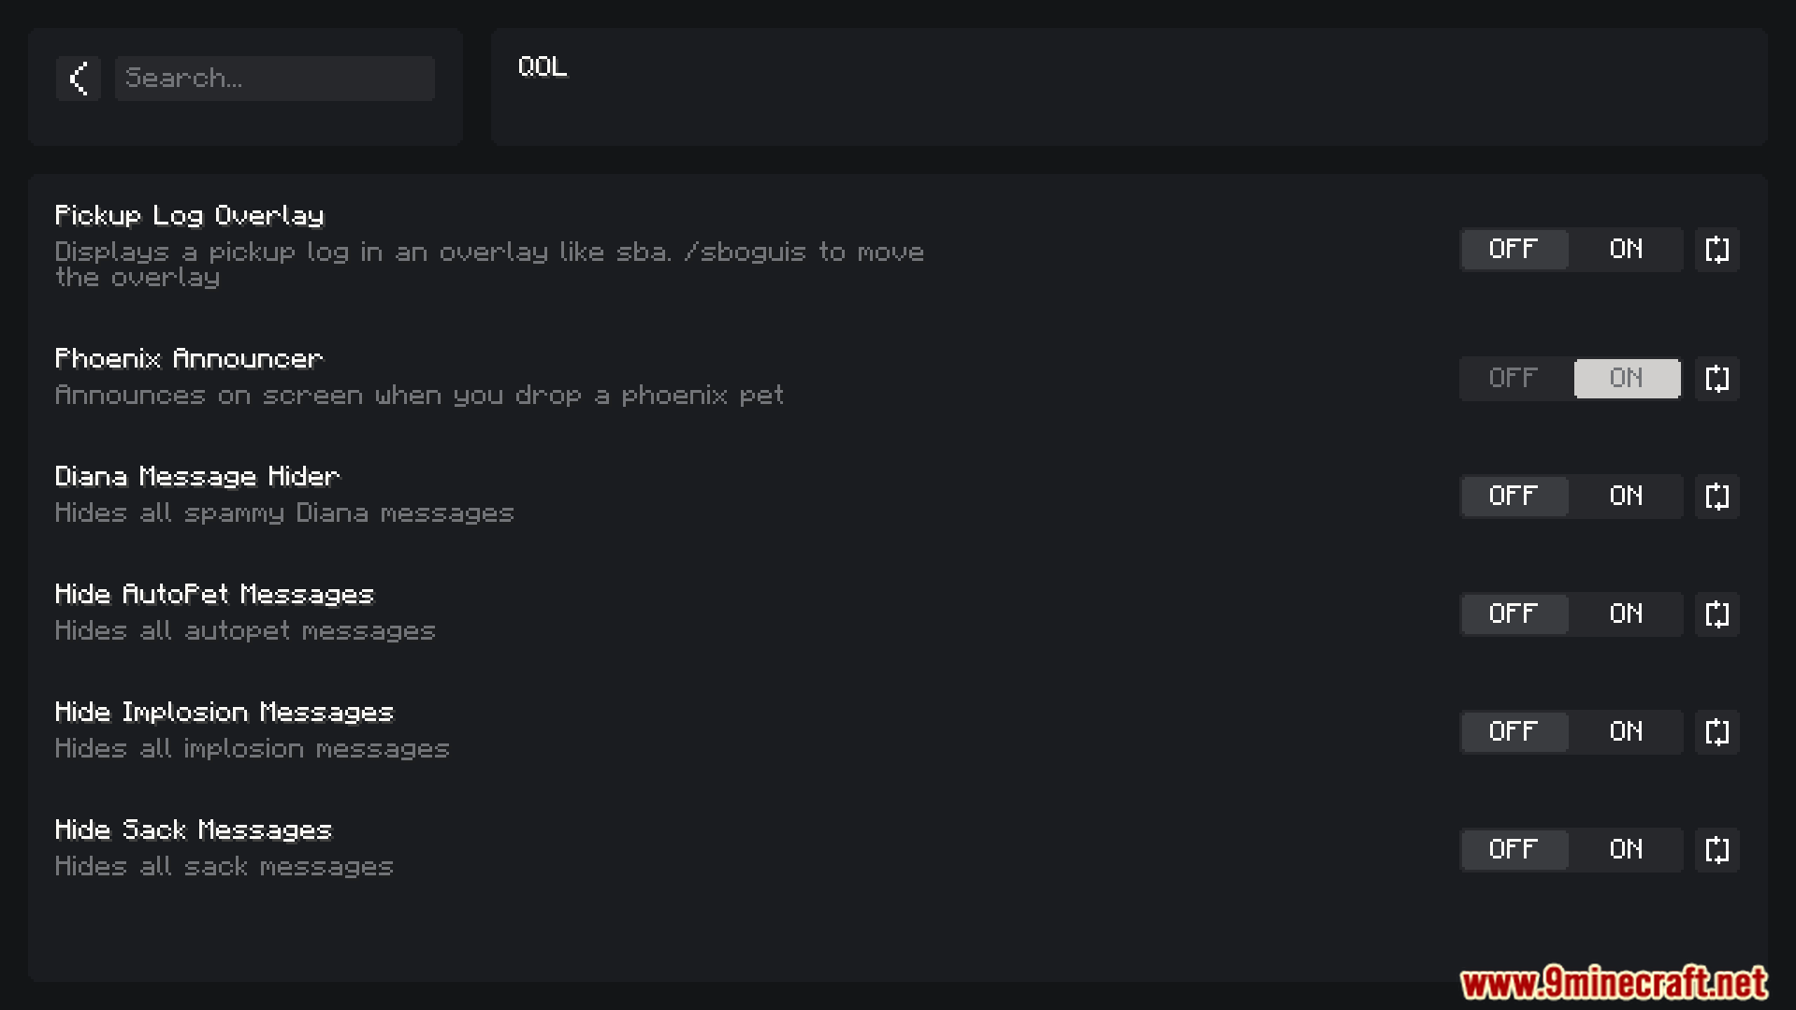Reset Pickup Log Overlay setting icon
The height and width of the screenshot is (1010, 1796).
[x=1716, y=250]
